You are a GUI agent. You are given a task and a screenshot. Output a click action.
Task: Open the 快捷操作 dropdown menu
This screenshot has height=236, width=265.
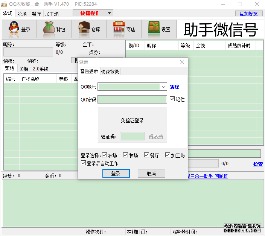[x=93, y=13]
